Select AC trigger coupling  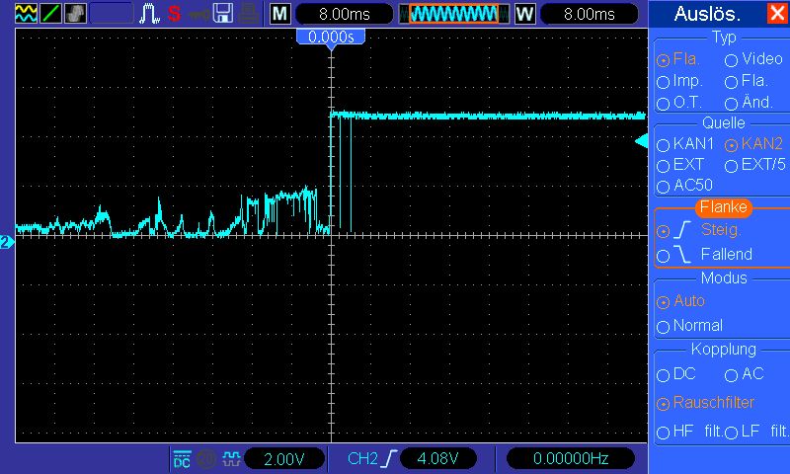pyautogui.click(x=745, y=374)
